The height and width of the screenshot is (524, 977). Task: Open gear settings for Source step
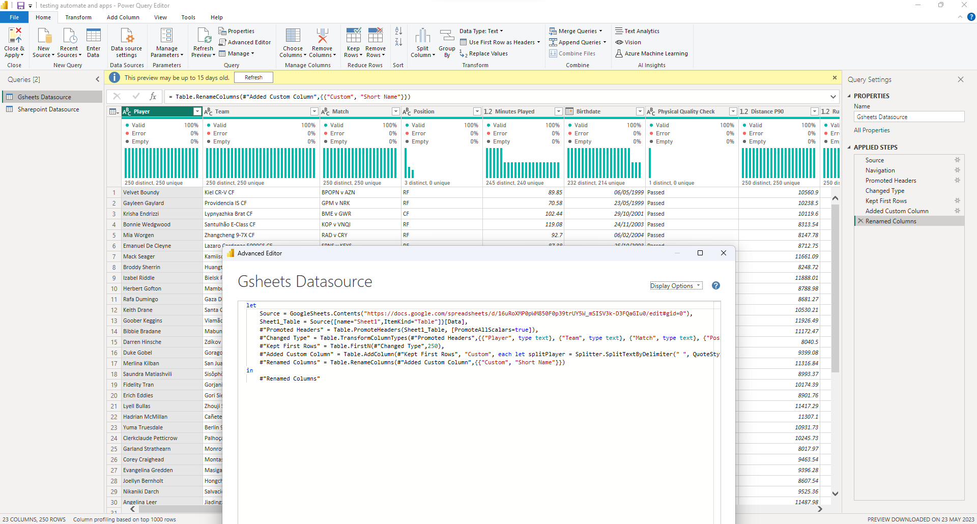957,160
